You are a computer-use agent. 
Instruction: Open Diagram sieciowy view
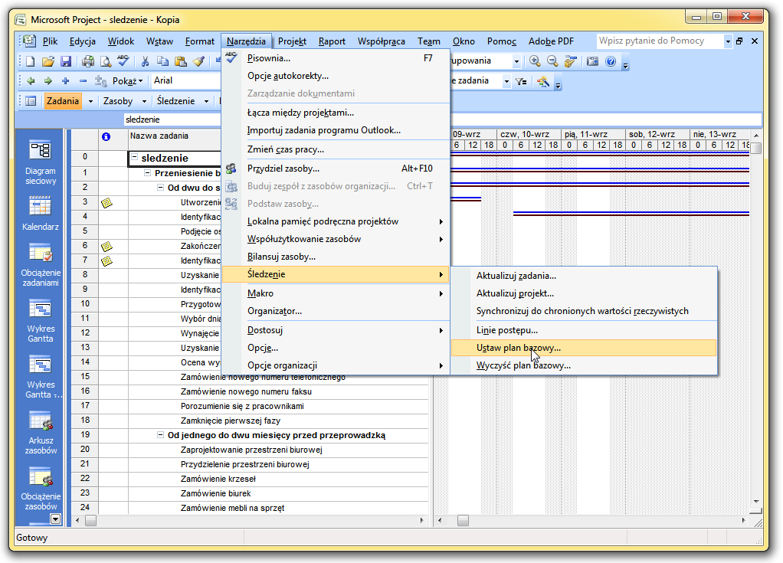coord(41,163)
